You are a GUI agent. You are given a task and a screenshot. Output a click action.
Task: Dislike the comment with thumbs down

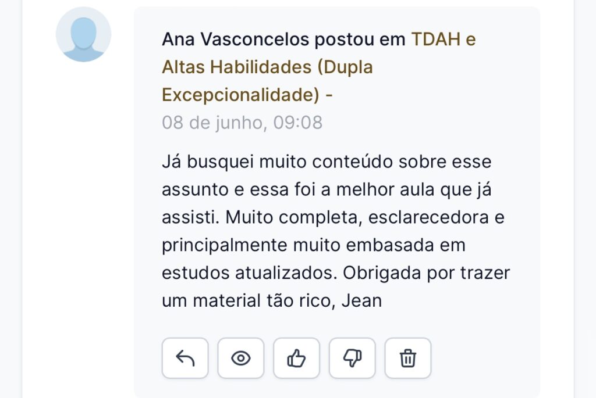tap(353, 358)
